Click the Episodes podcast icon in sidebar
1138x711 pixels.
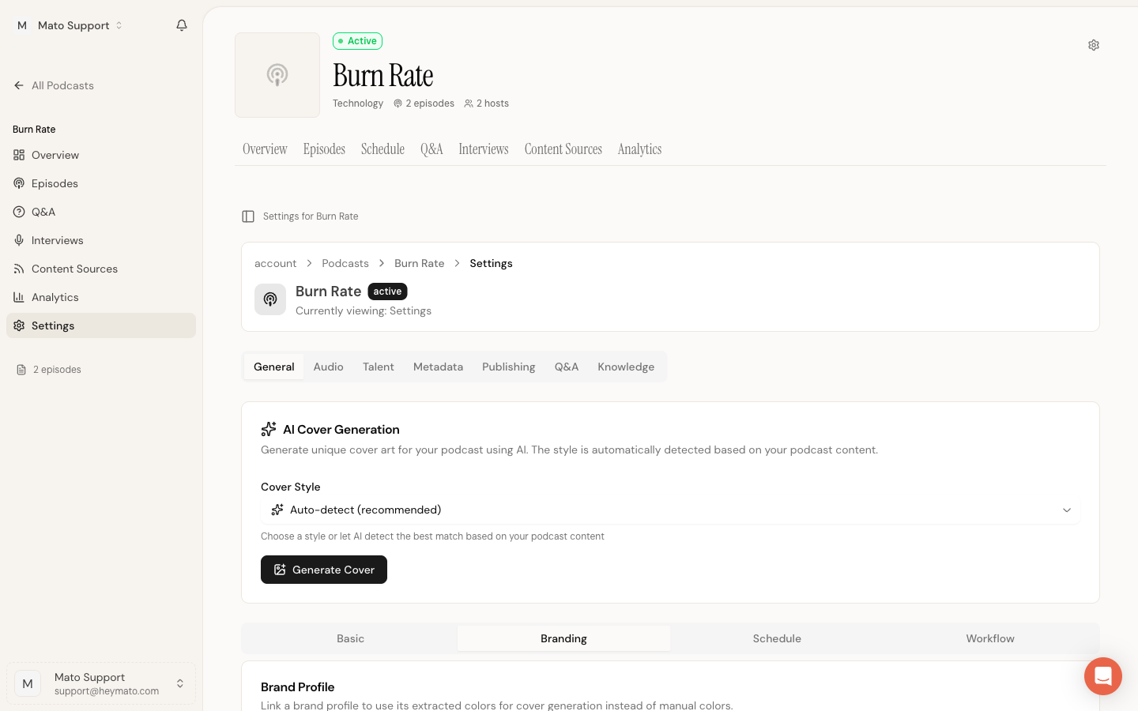19,183
